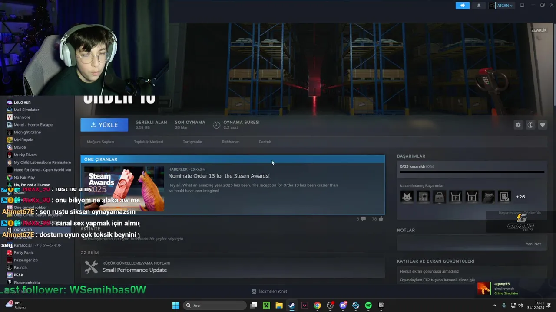Open game settings gear icon

click(518, 125)
